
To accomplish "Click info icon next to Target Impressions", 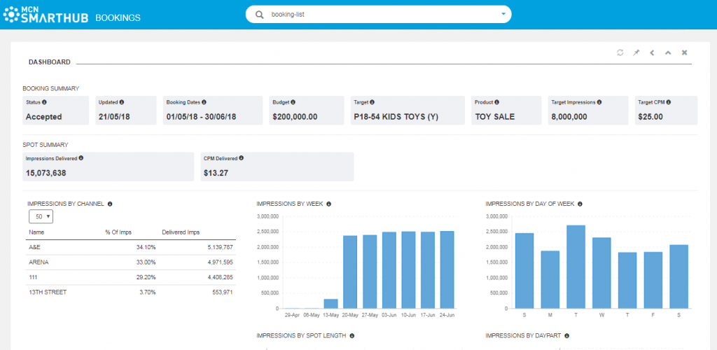I will pos(599,102).
